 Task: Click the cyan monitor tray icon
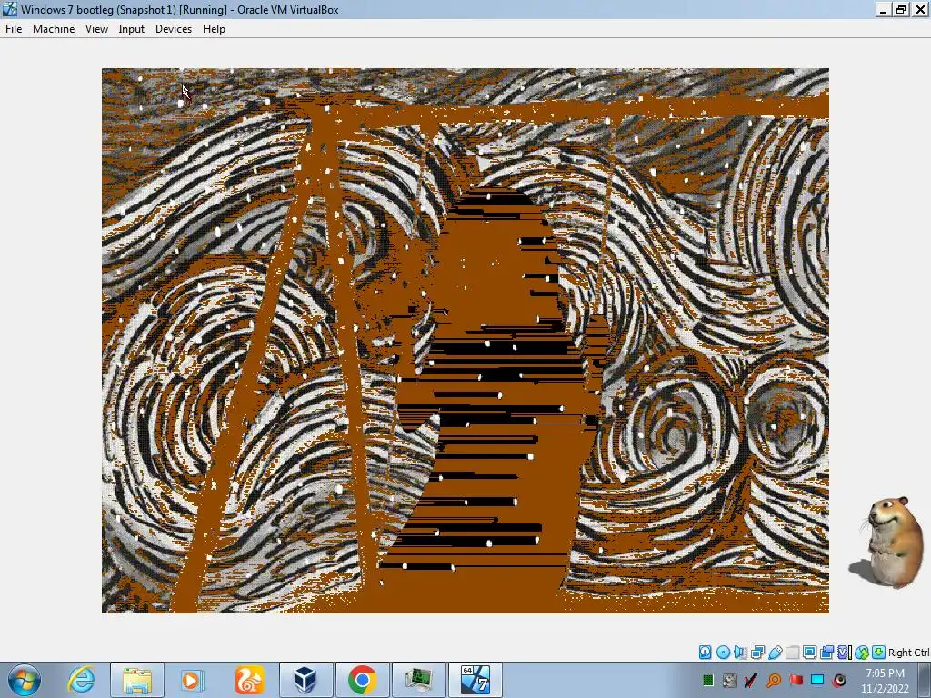click(x=817, y=680)
